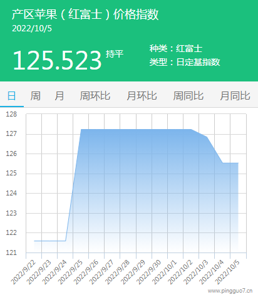The width and height of the screenshot is (258, 297).
Task: Click the 2022/9/25 x-axis label
Action: coord(70,273)
